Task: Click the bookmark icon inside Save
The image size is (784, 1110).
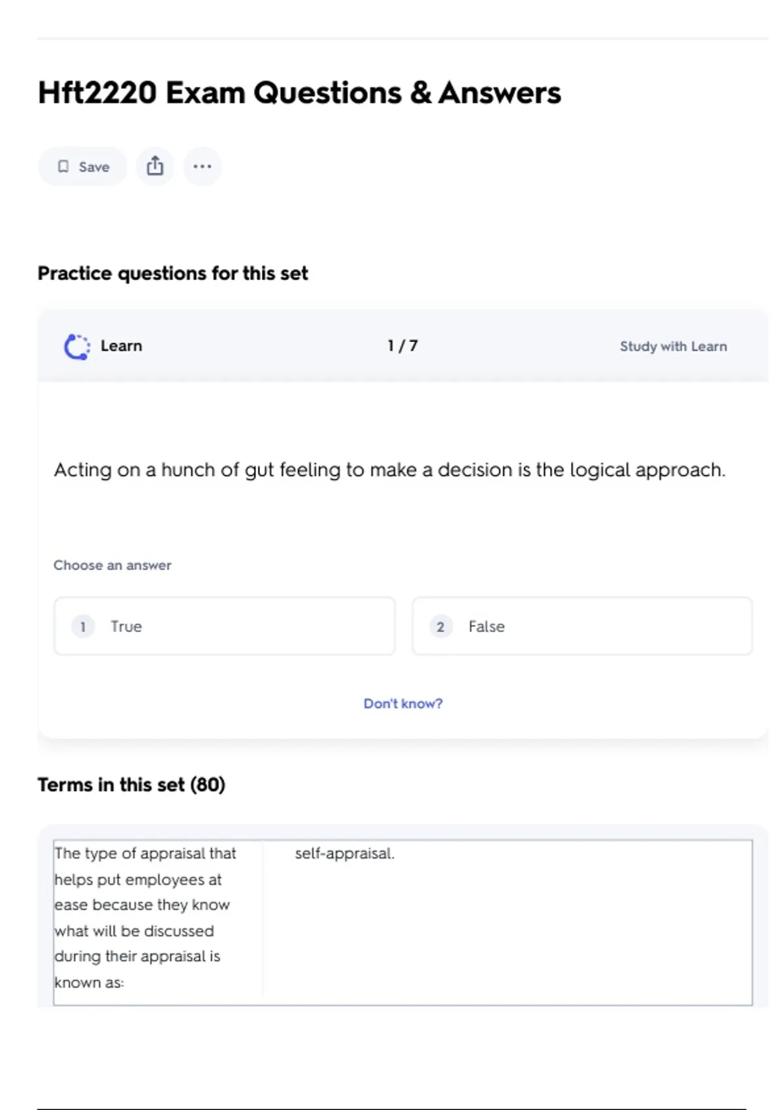Action: [x=63, y=166]
